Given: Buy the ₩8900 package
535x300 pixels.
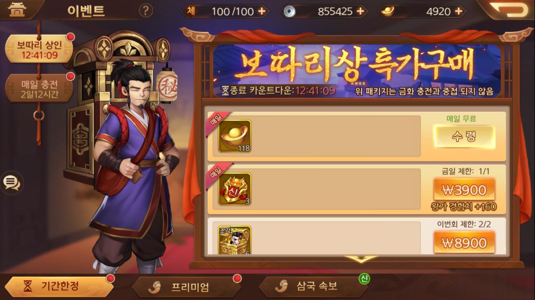Looking at the screenshot, I should 464,242.
